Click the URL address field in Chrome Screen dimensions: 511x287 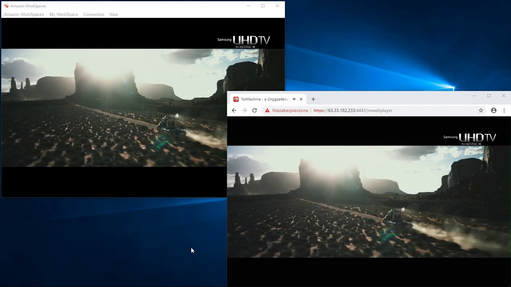pos(373,110)
